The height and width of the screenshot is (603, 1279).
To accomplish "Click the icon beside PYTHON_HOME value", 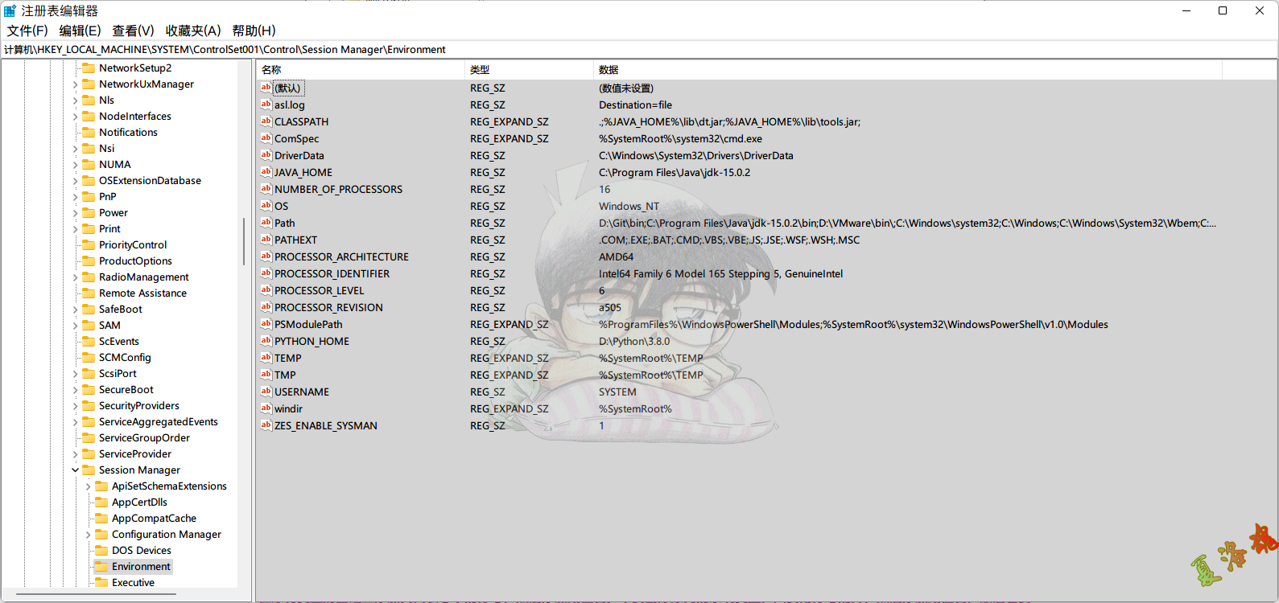I will [266, 341].
